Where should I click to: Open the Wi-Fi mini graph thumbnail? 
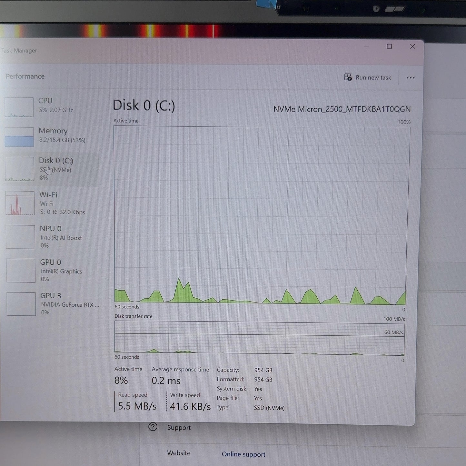[20, 203]
